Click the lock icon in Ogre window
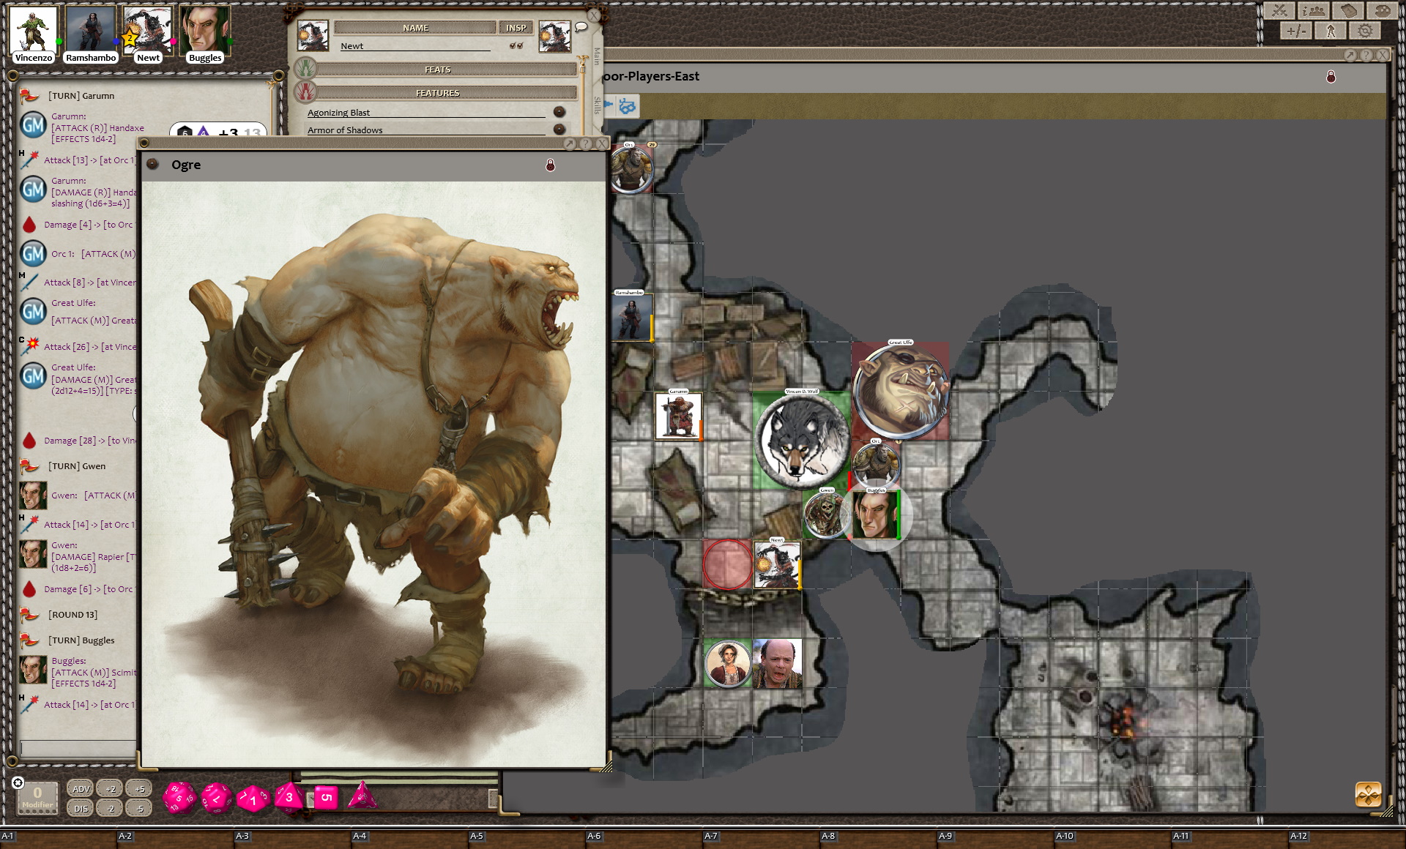Image resolution: width=1406 pixels, height=849 pixels. pyautogui.click(x=551, y=165)
